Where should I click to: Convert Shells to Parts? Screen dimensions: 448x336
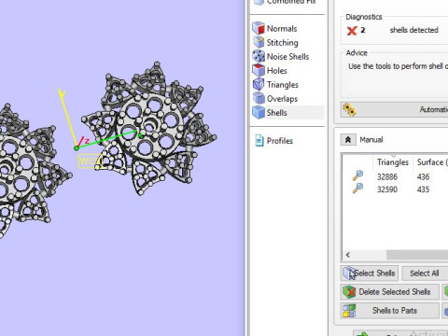point(390,311)
